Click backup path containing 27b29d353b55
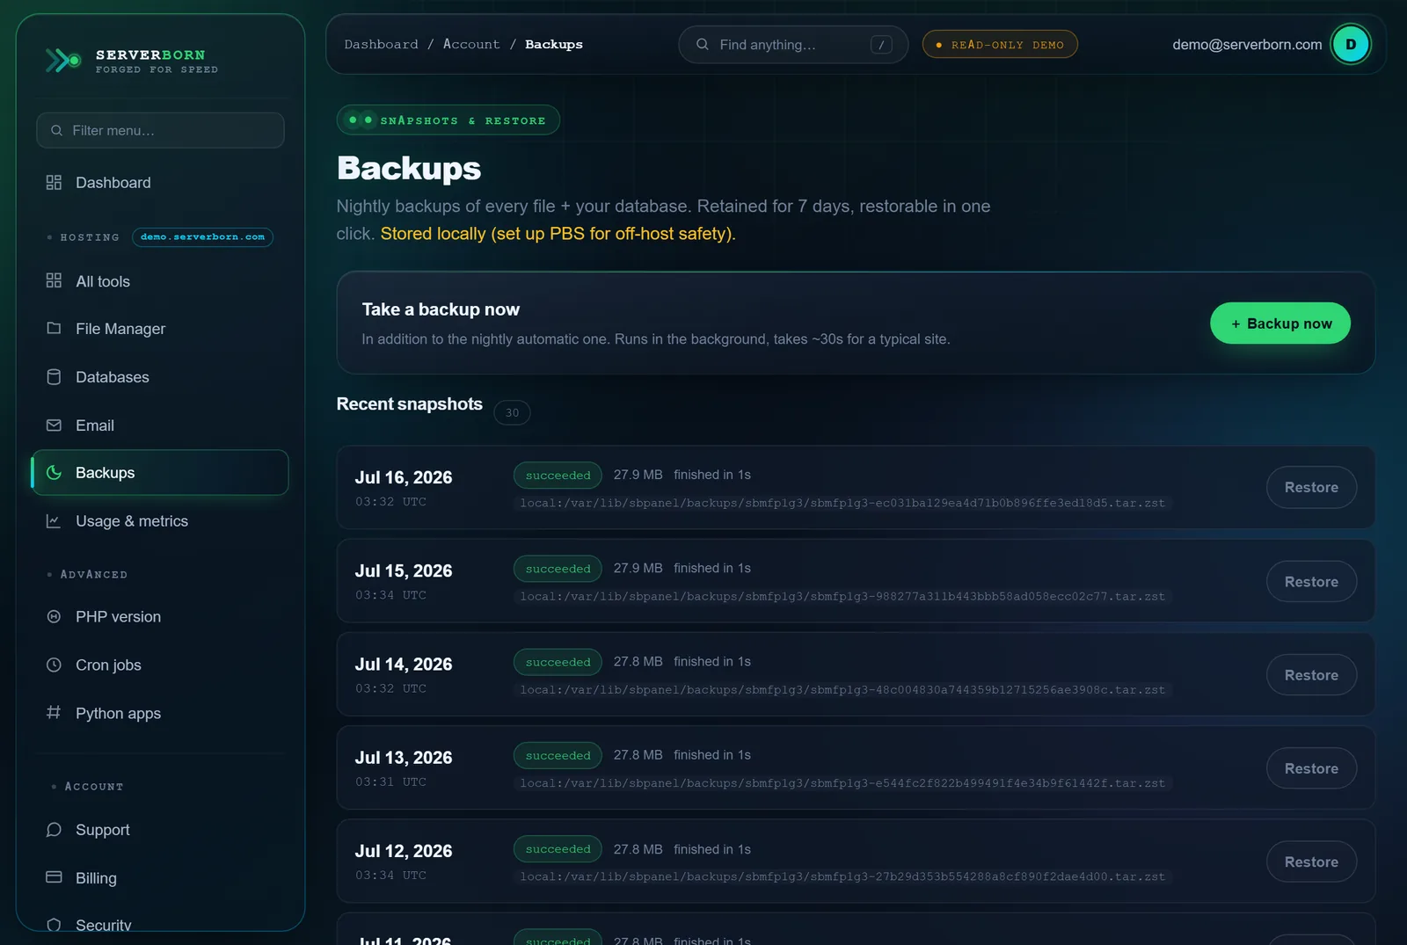The width and height of the screenshot is (1407, 945). pos(842,876)
